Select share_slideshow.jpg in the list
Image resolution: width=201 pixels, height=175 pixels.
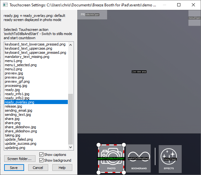point(36,127)
